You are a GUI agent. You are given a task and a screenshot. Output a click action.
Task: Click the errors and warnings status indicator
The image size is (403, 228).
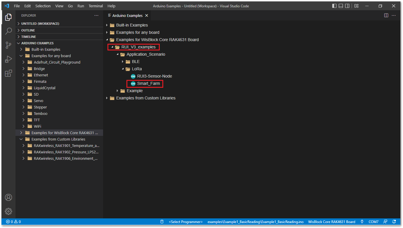[x=13, y=222]
